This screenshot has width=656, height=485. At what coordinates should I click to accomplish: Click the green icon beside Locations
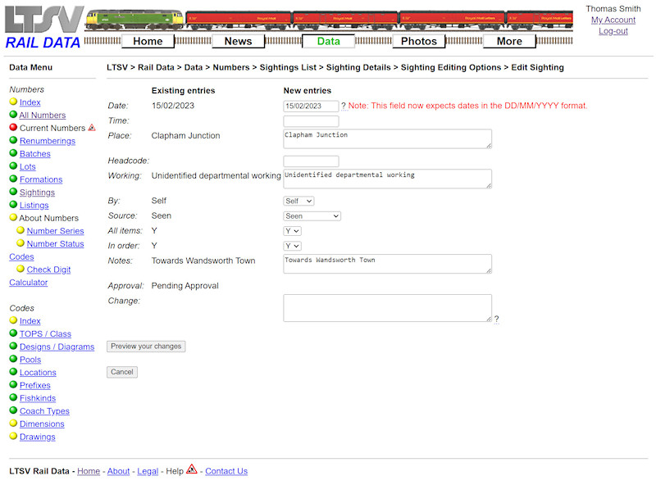(14, 372)
